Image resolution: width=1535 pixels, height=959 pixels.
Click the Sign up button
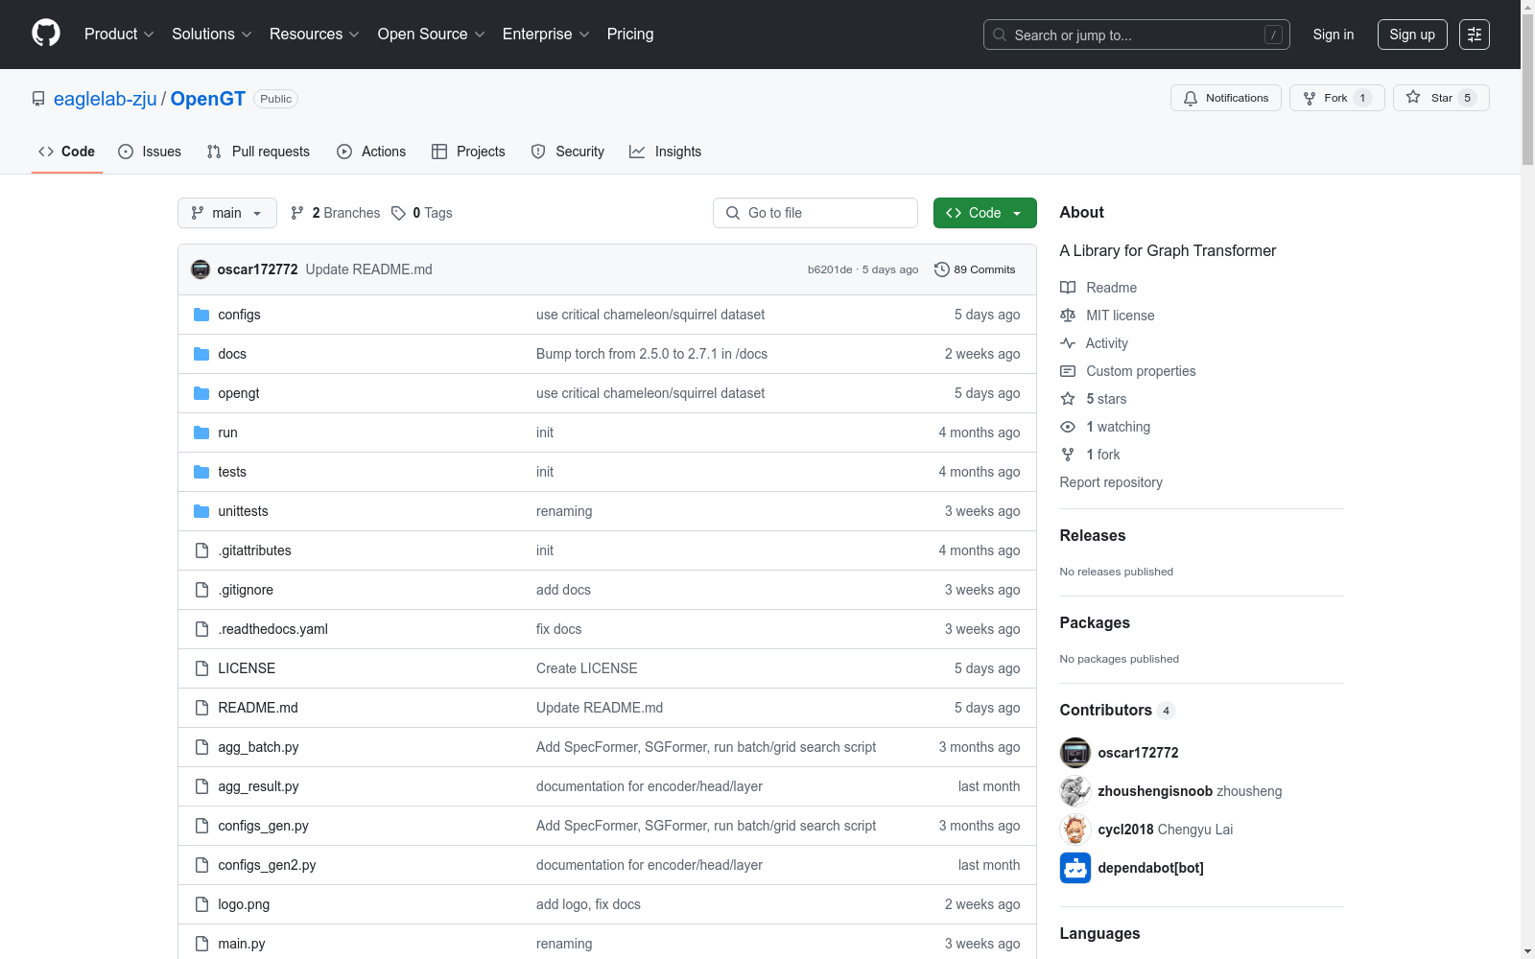1412,35
